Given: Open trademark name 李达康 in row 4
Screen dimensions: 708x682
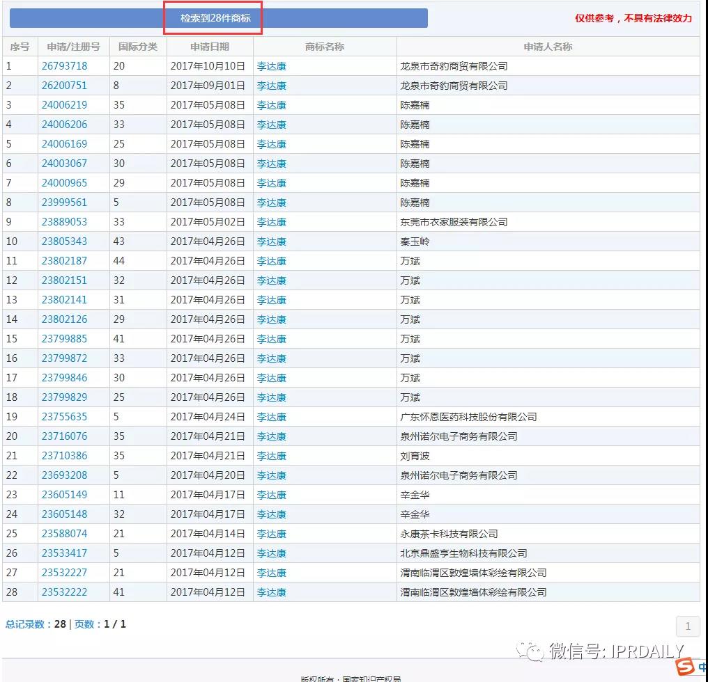Looking at the screenshot, I should [271, 125].
